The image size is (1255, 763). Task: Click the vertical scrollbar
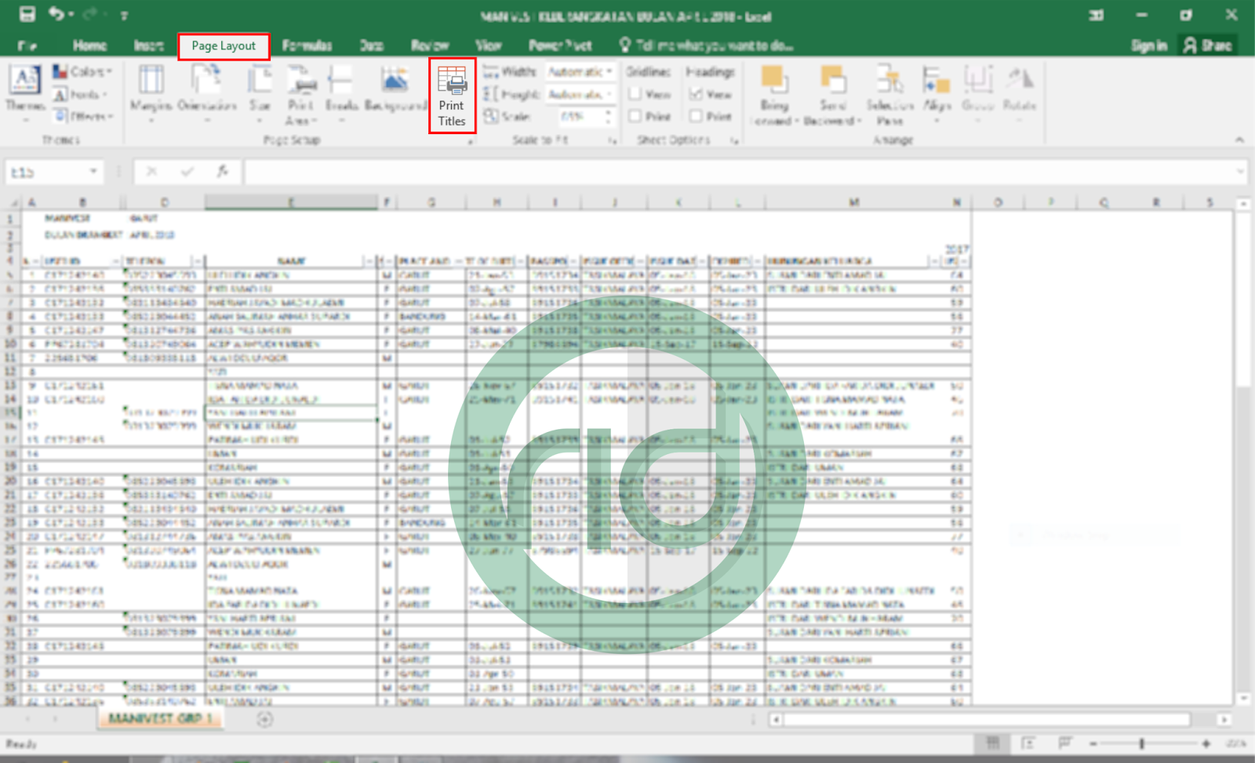[x=1243, y=451]
